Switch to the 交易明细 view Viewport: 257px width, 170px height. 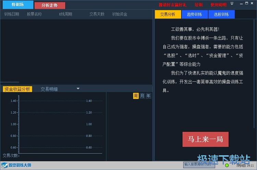point(49,89)
